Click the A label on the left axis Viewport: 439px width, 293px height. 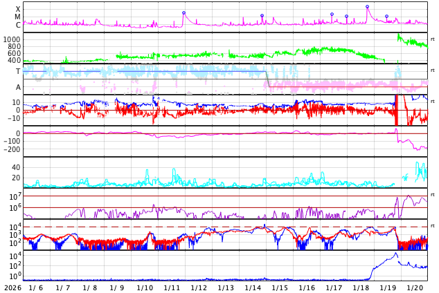point(18,87)
